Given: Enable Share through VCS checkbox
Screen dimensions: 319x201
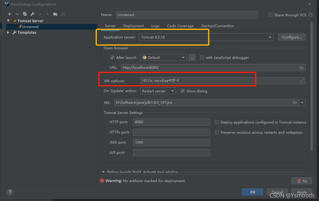Looking at the screenshot, I should coord(271,15).
